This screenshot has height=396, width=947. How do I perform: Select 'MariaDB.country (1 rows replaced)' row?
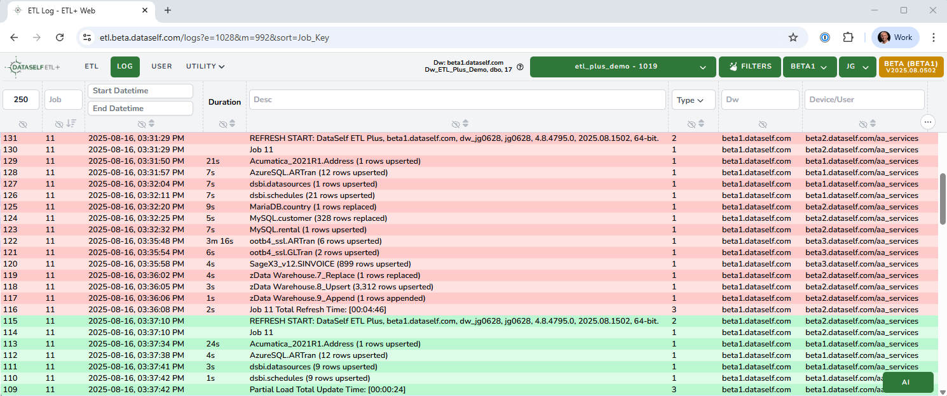pos(469,207)
